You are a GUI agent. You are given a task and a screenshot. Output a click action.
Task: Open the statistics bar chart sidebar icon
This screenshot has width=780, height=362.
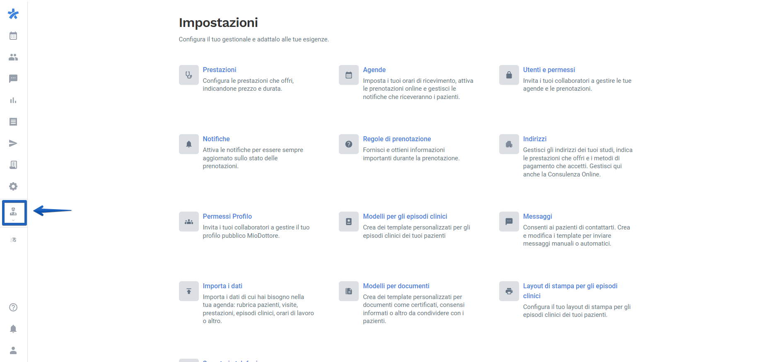(13, 100)
